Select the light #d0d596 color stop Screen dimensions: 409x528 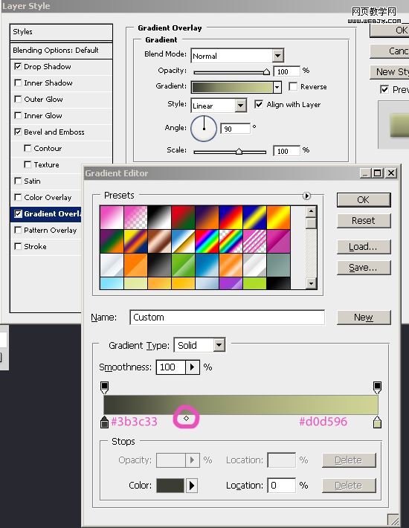point(377,422)
